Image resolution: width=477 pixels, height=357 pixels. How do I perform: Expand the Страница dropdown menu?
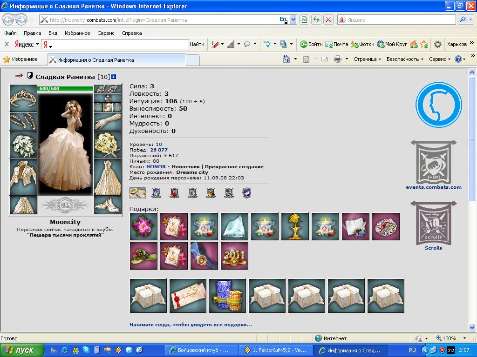coord(367,59)
